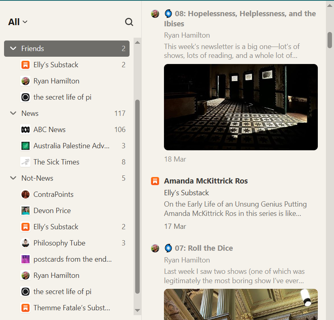Click the Philosophy Tube avatar icon

point(26,243)
